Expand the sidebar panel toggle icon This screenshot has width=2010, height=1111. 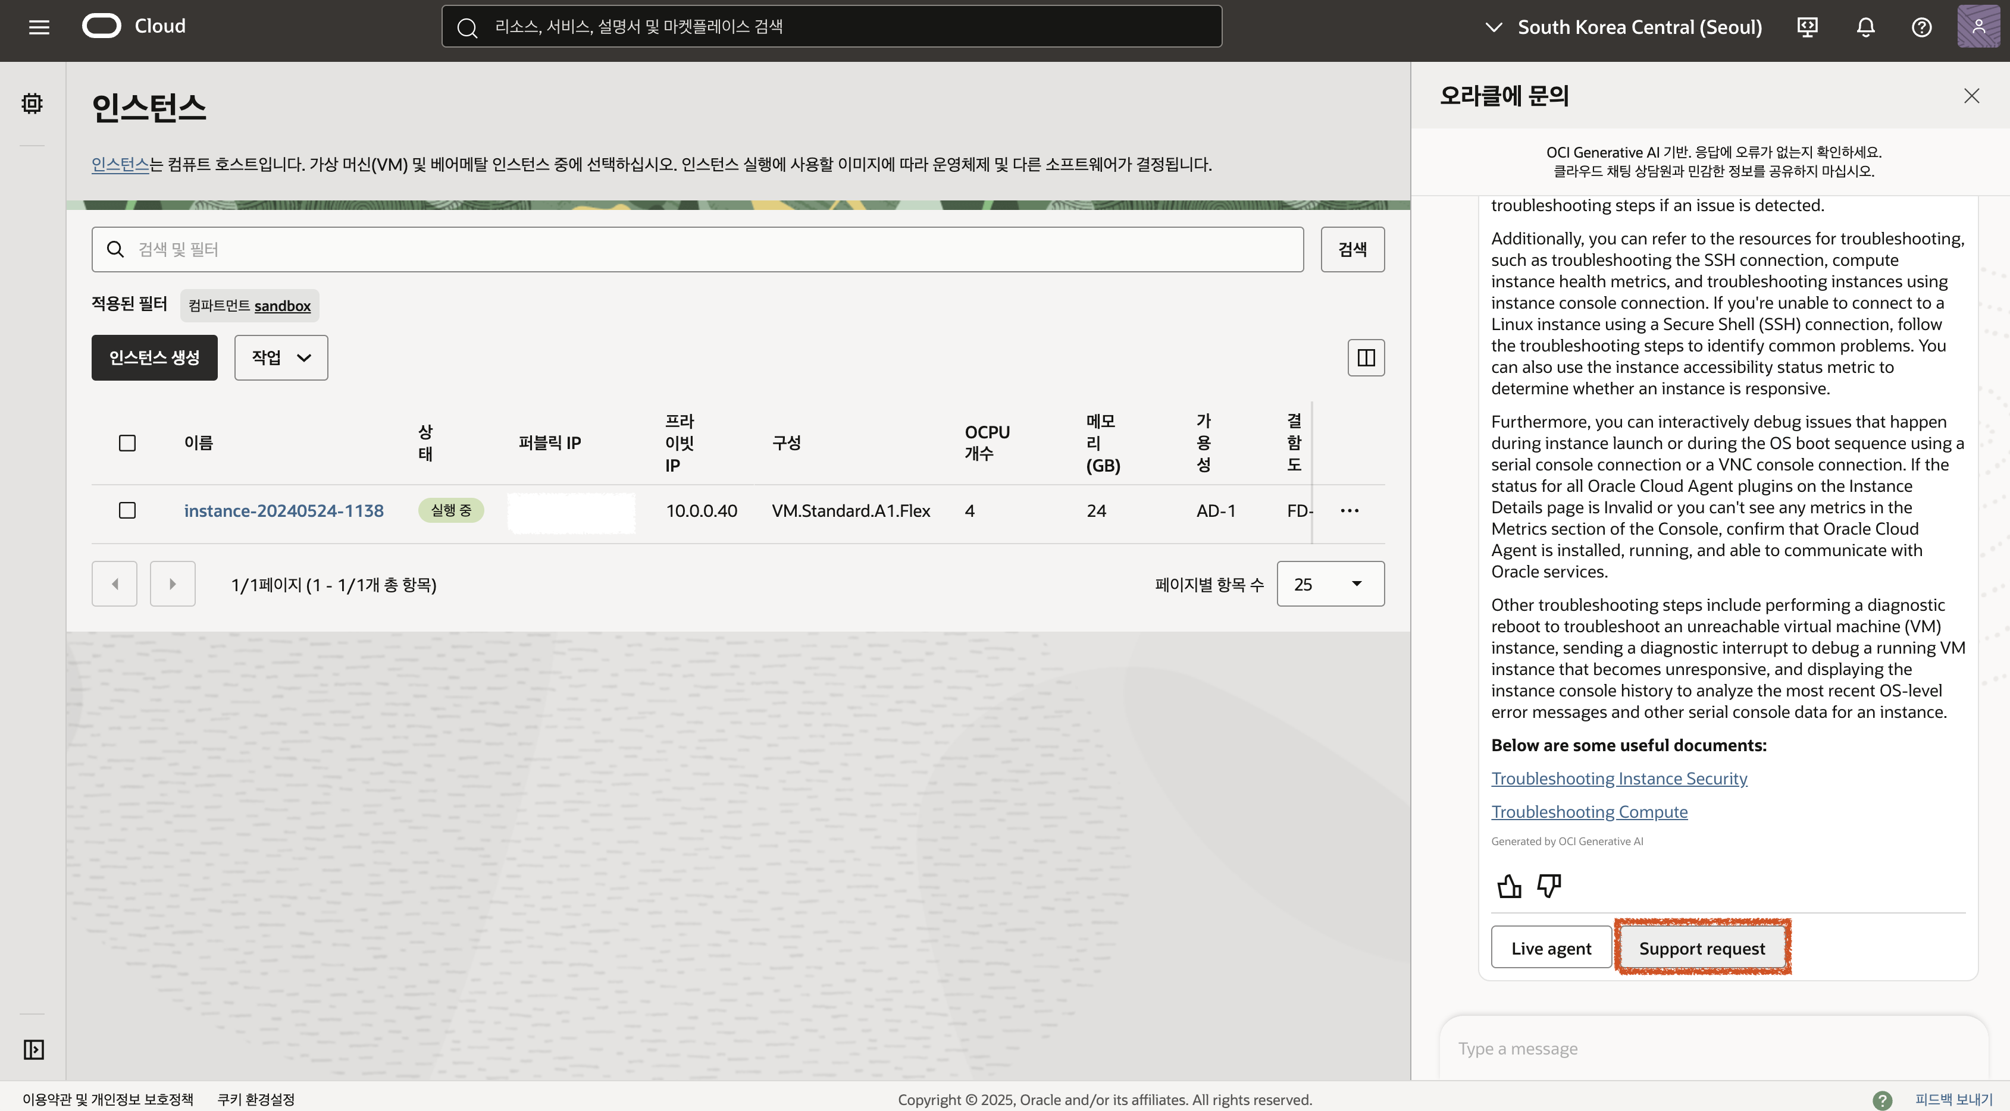[x=33, y=1049]
